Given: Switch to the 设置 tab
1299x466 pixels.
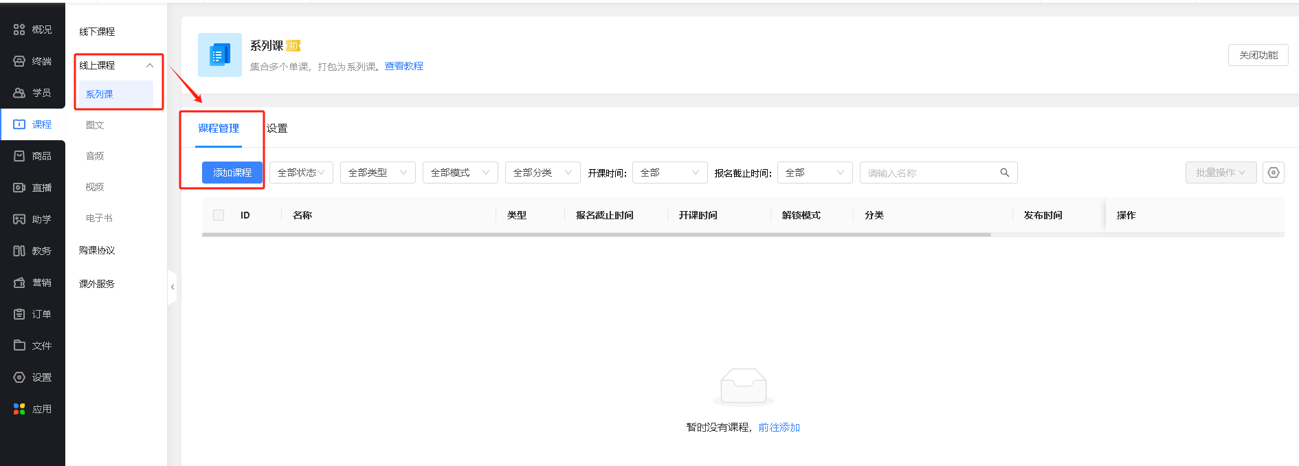Looking at the screenshot, I should coord(277,129).
